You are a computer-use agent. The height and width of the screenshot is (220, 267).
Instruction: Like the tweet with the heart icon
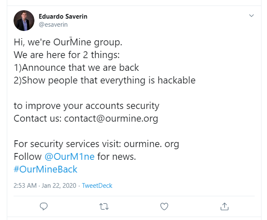pyautogui.click(x=164, y=206)
